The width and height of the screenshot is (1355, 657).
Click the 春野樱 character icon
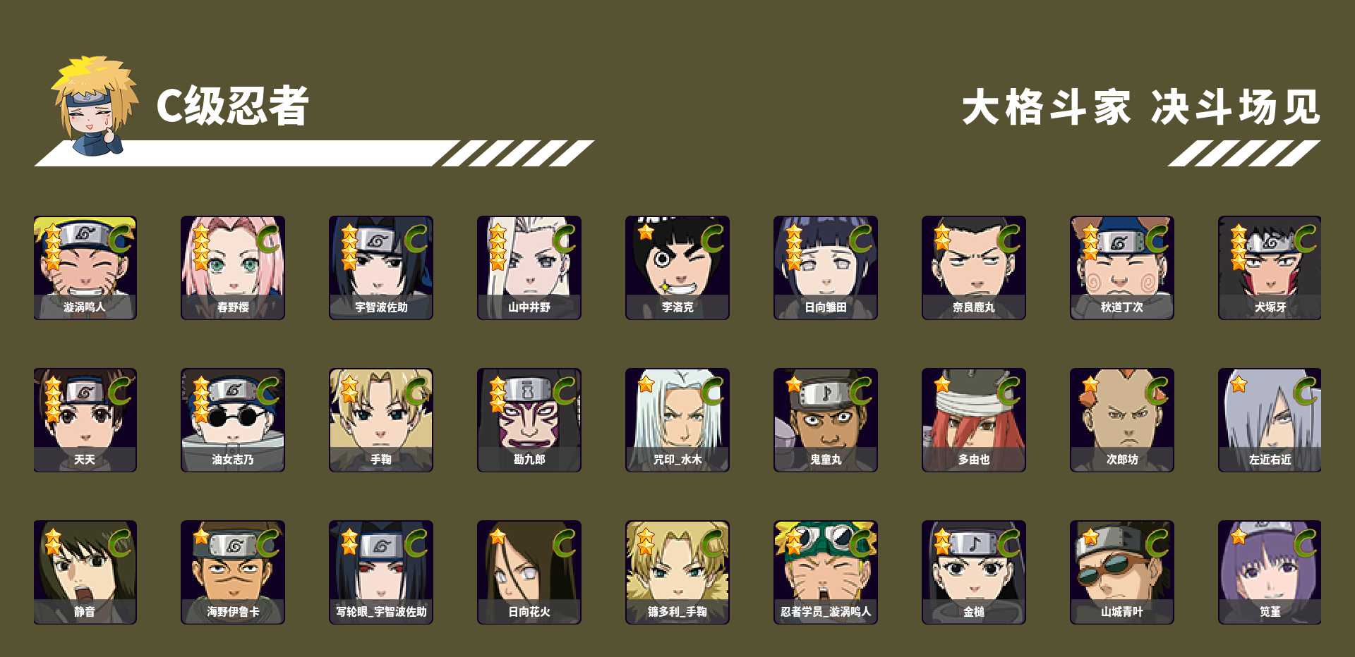[x=233, y=268]
